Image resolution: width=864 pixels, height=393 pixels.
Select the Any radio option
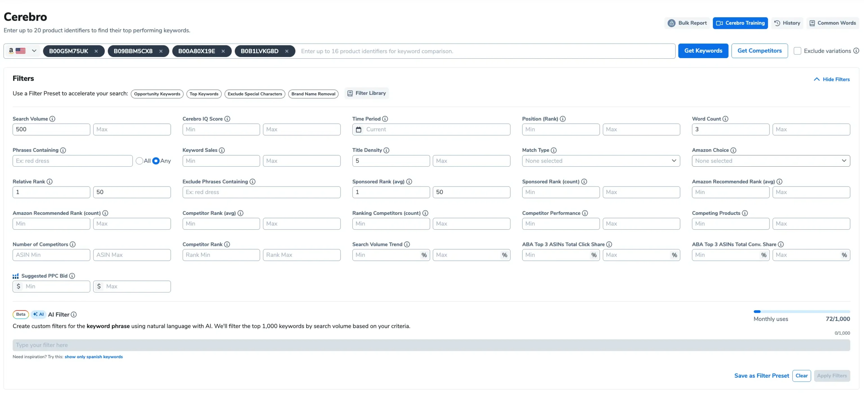156,161
